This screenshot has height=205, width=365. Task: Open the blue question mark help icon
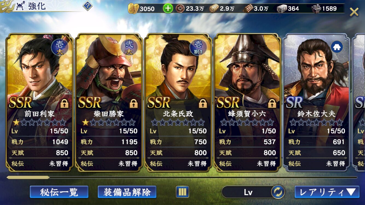(x=87, y=6)
